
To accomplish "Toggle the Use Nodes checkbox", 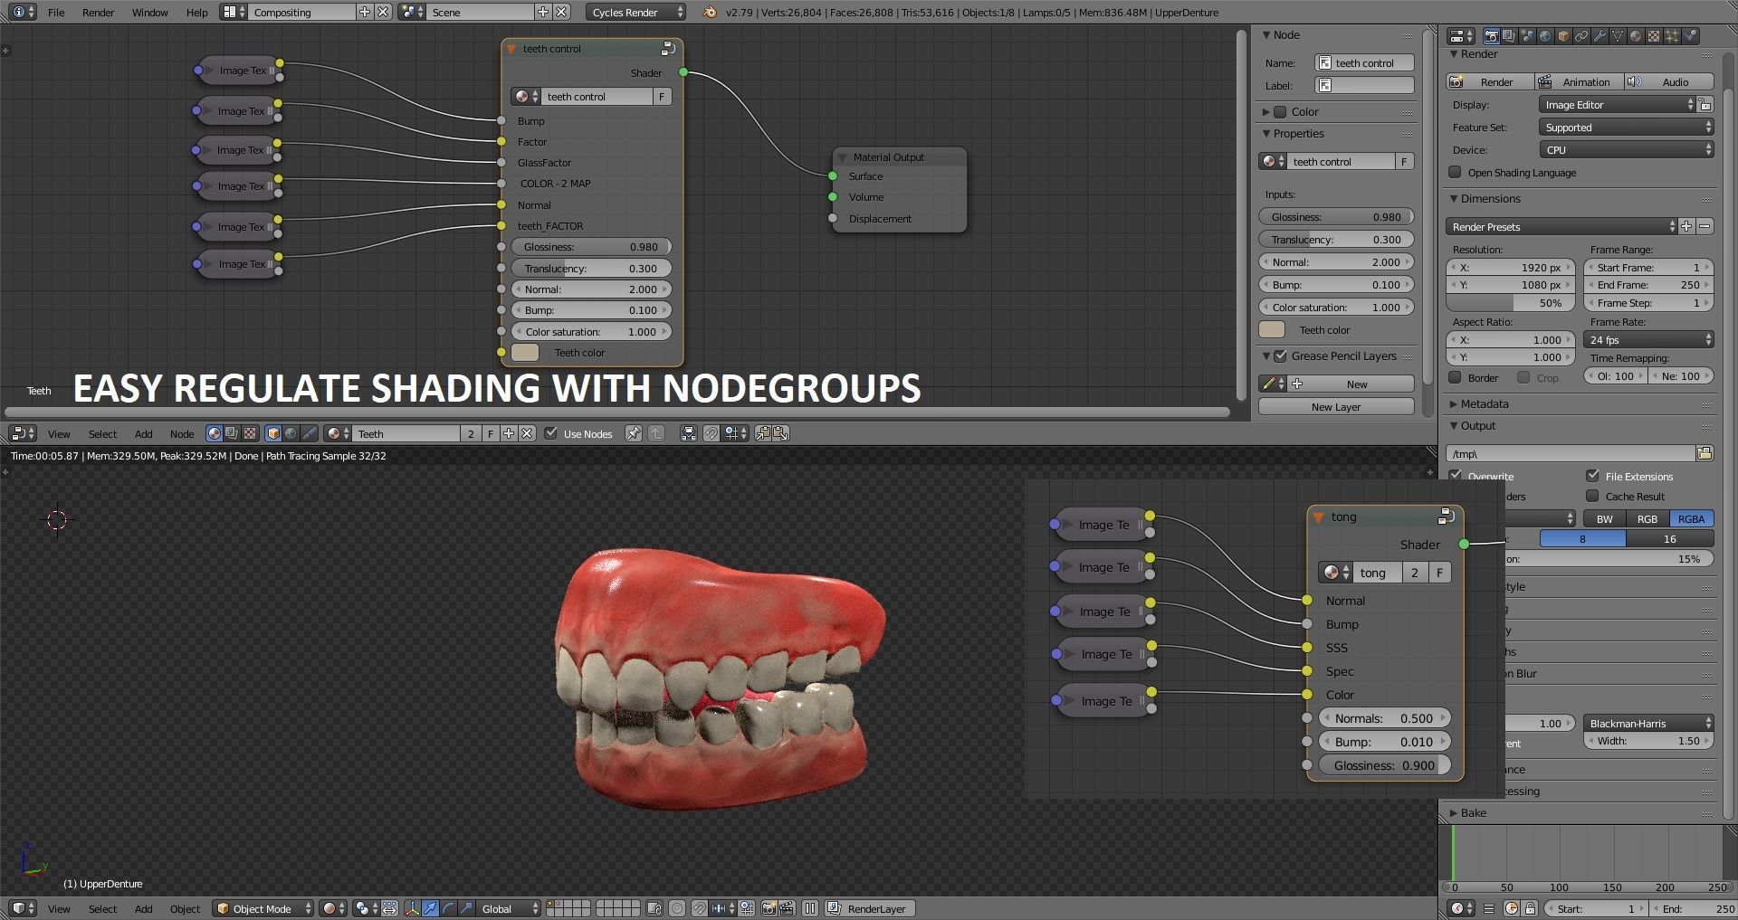I will (x=551, y=433).
